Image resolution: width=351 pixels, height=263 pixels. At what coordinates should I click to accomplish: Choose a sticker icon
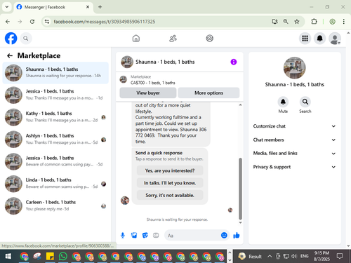pyautogui.click(x=145, y=236)
